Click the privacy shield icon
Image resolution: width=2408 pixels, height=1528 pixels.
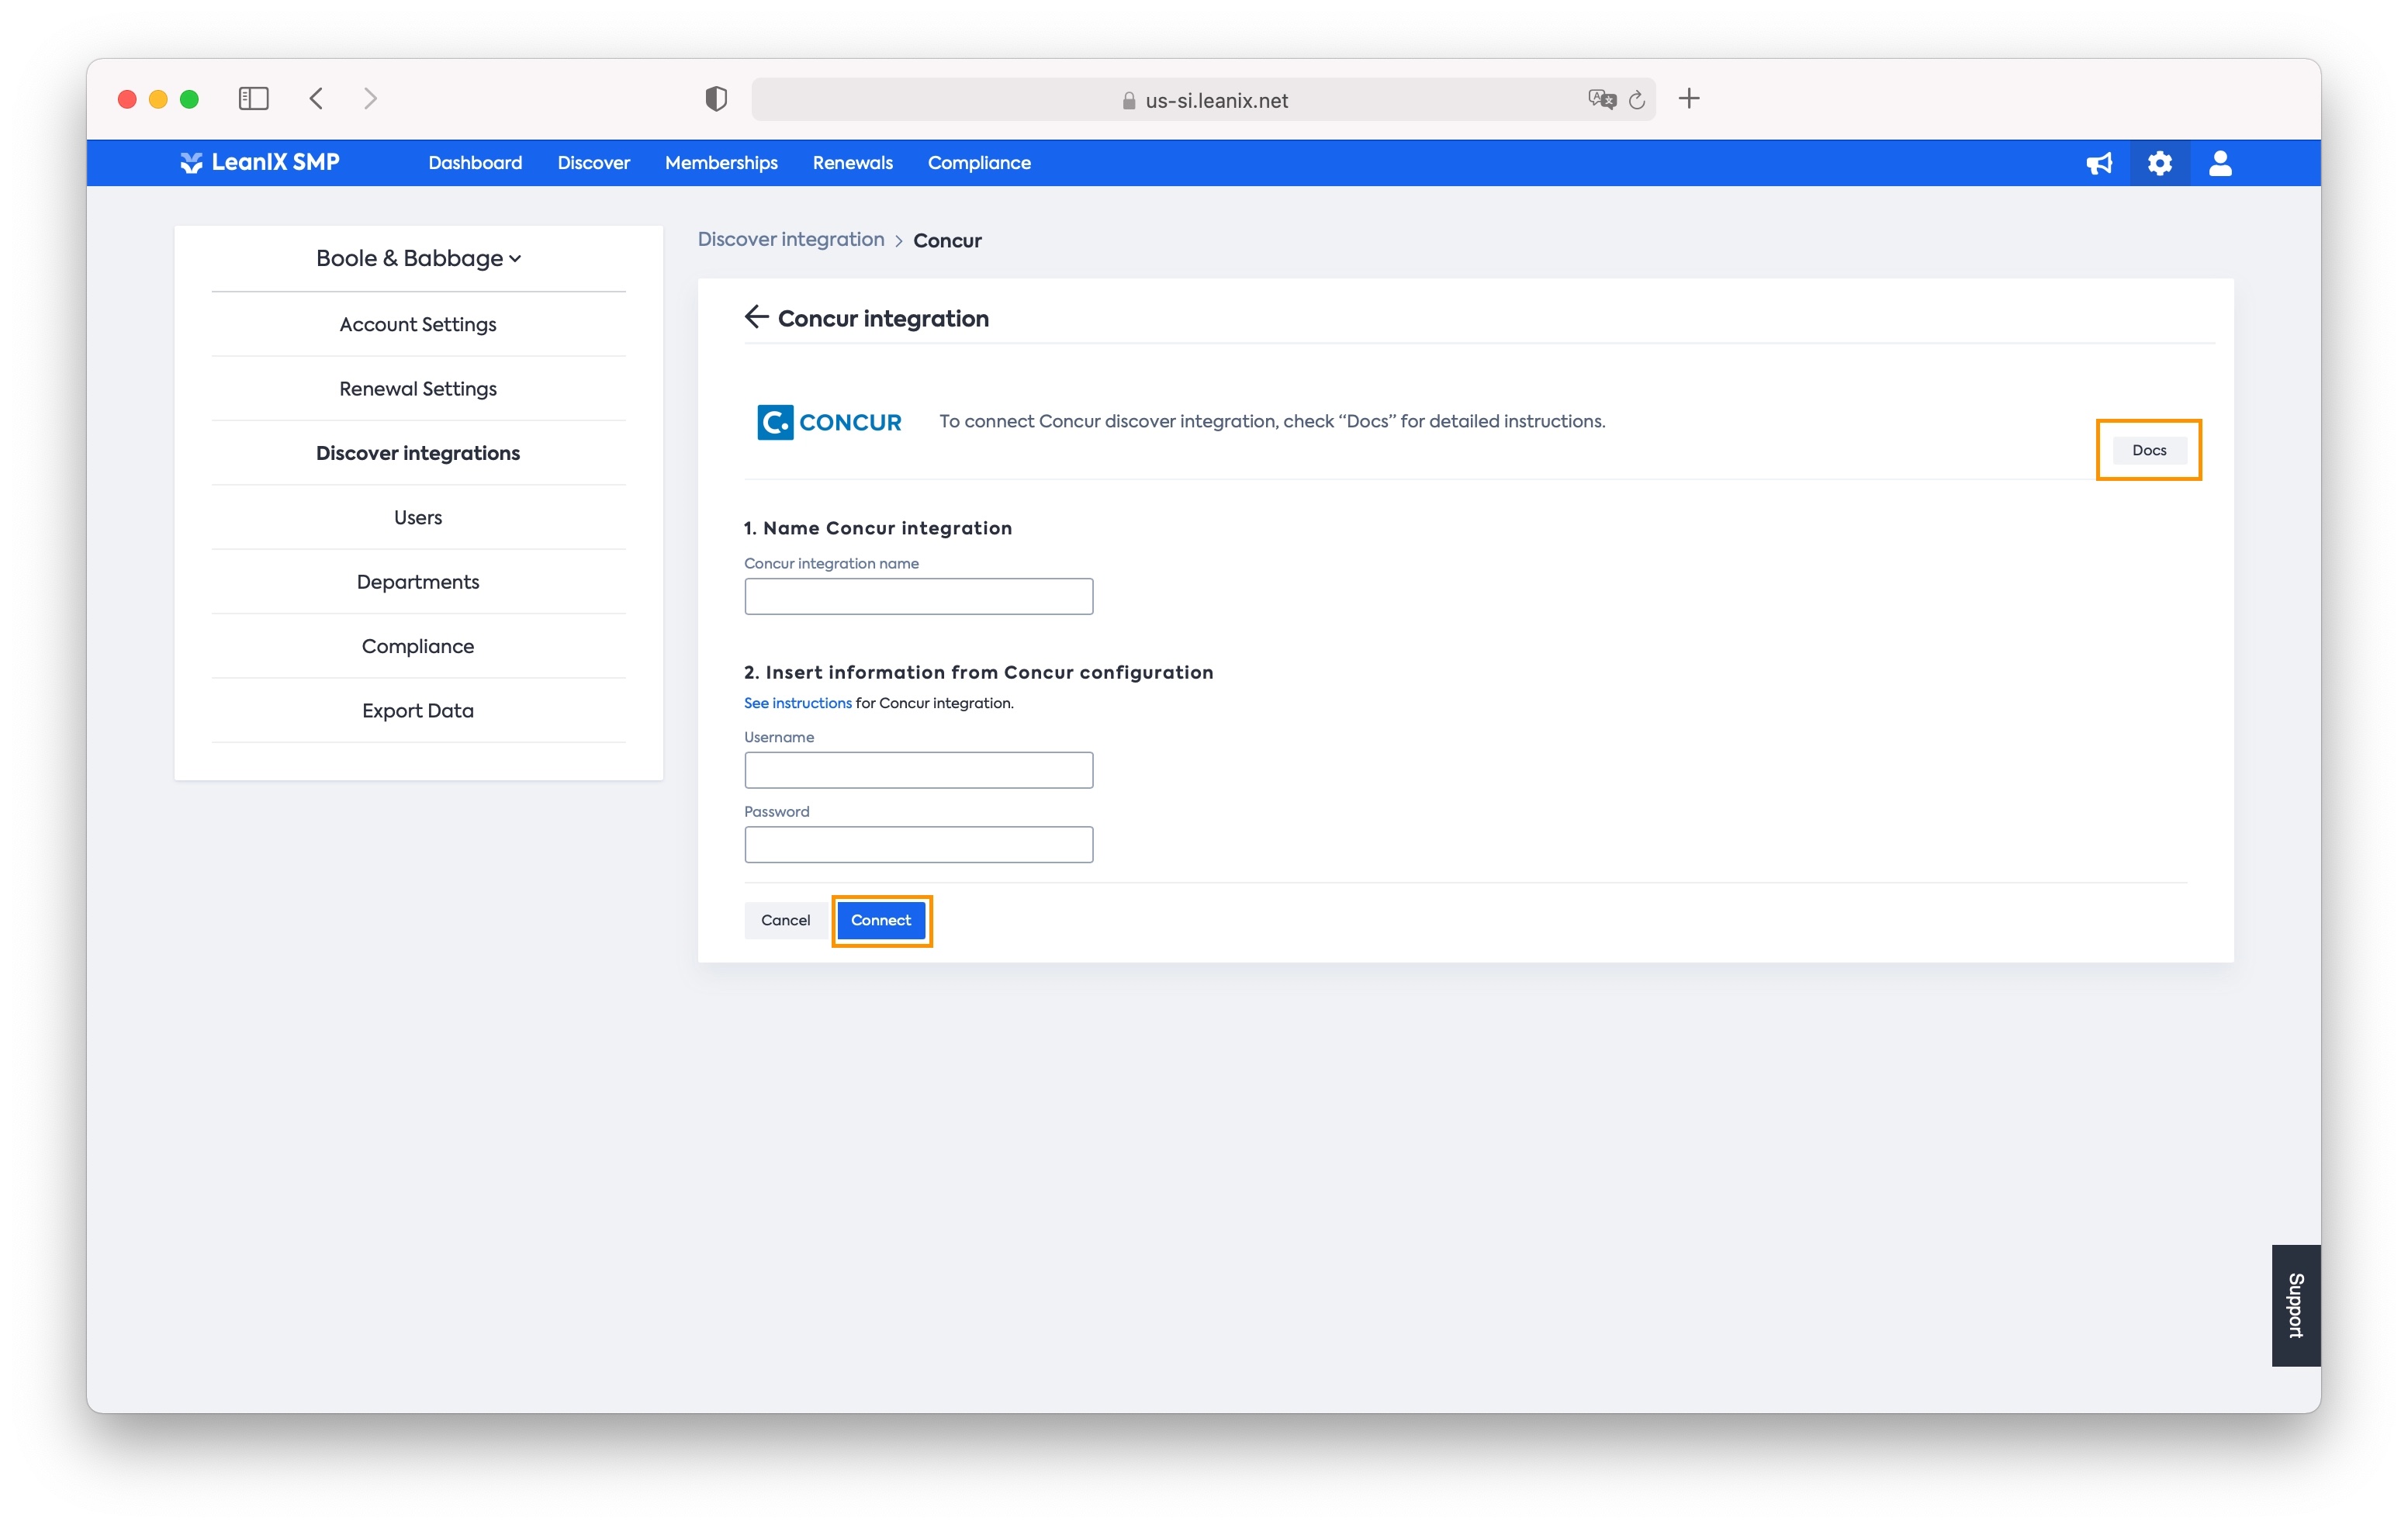click(715, 98)
